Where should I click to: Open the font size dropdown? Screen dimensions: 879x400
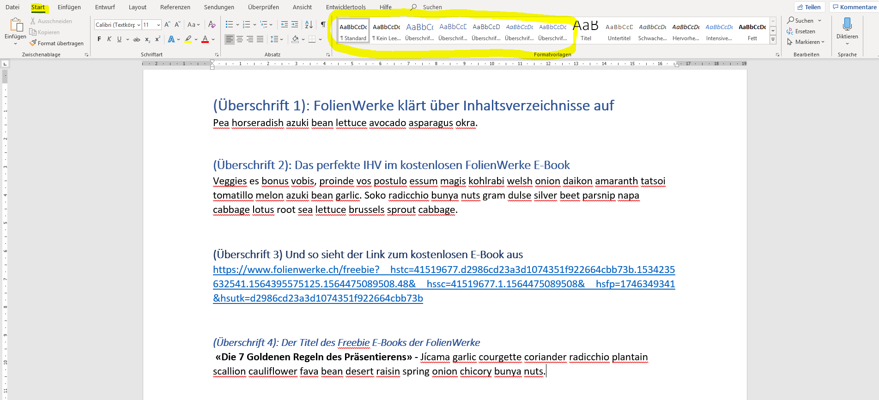tap(158, 25)
